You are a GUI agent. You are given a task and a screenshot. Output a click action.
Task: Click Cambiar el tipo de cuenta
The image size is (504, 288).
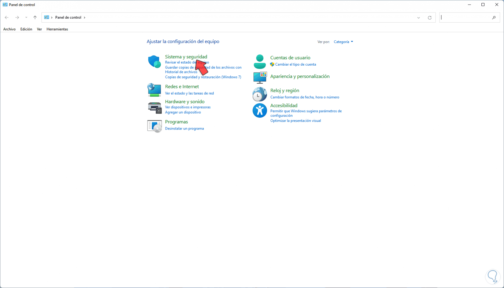pos(295,64)
